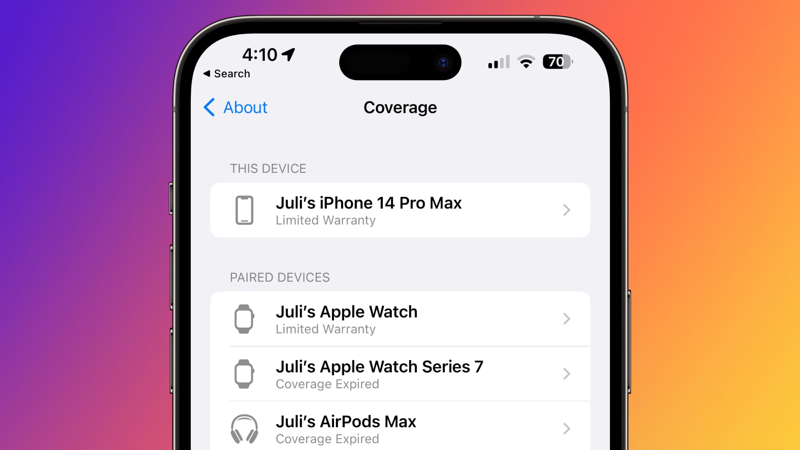Tap the chevron next to iPhone 14 Pro Max
This screenshot has height=450, width=800.
point(567,210)
